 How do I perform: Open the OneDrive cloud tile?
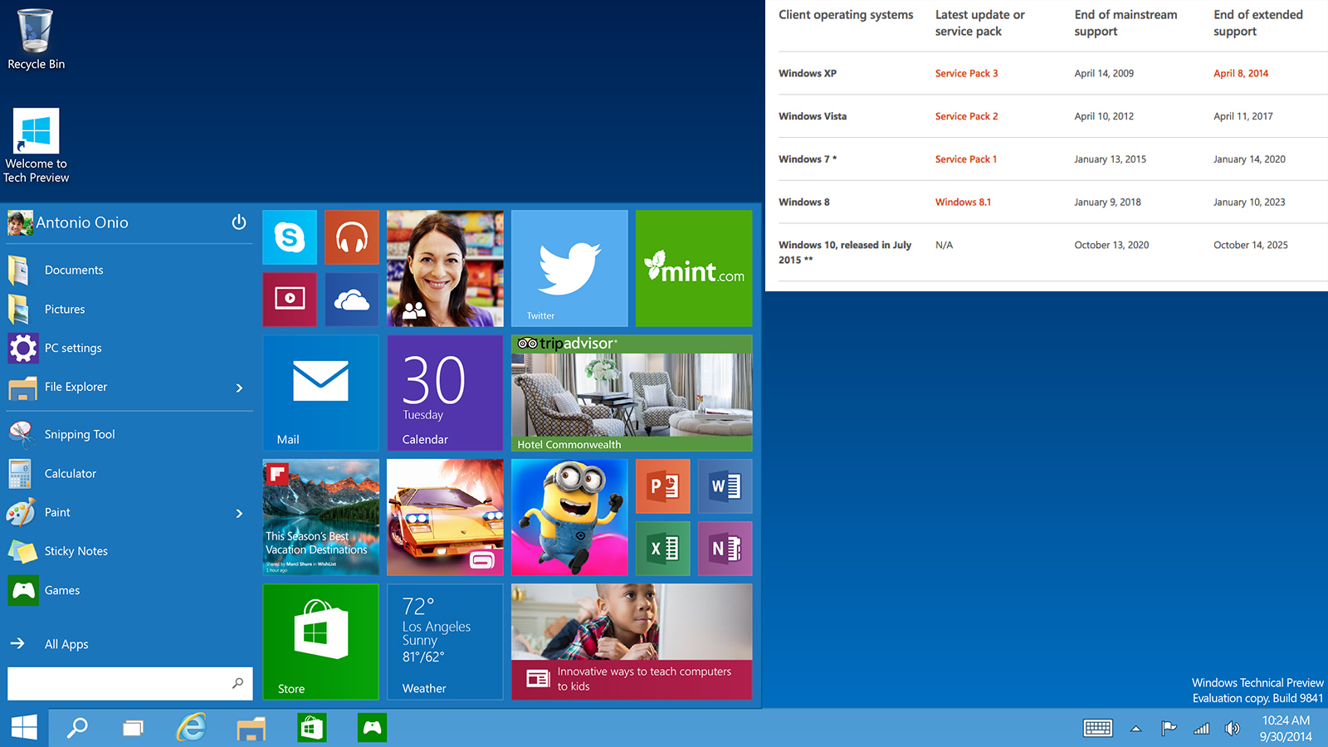(x=352, y=299)
